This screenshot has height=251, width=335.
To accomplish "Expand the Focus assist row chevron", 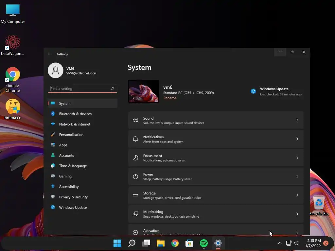I will 297,158.
